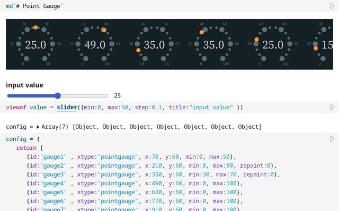Click orange dot on fifth gauge reading 25.0
Viewport: 339px width, 211px height.
[x=256, y=40]
